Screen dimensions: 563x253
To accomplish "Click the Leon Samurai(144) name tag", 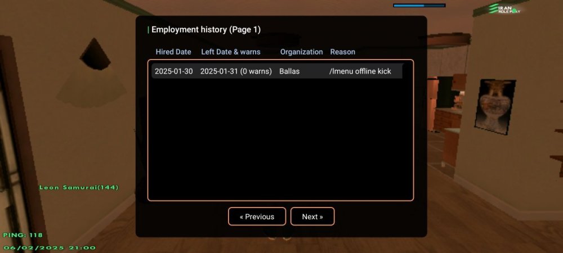I will tap(79, 187).
